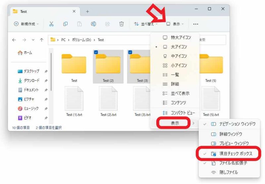Expand chevron after PC in address bar

click(69, 40)
